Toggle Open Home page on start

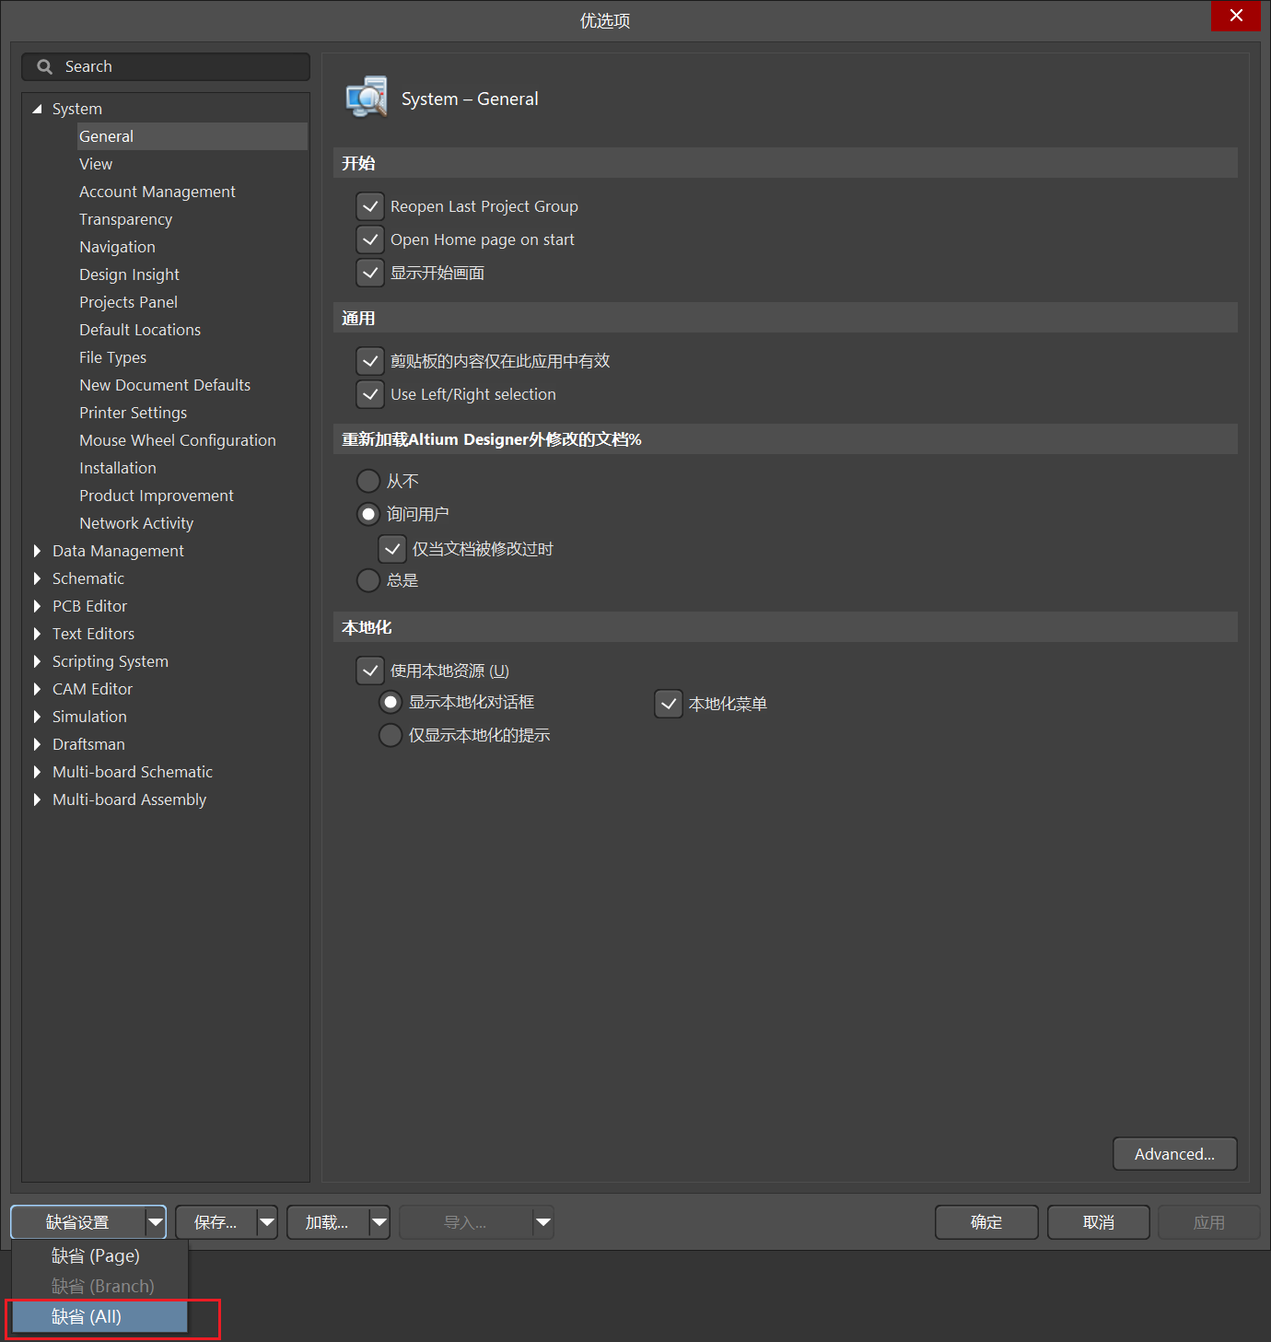point(370,239)
